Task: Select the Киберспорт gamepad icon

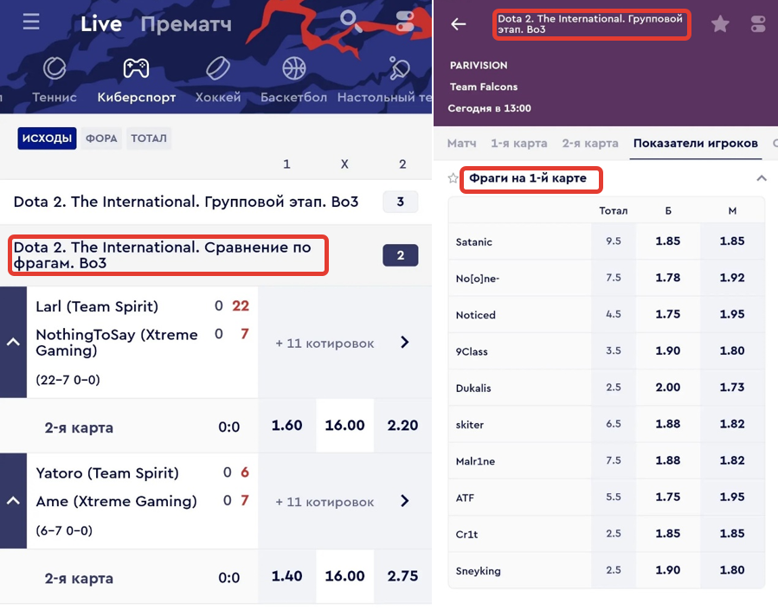Action: coord(136,68)
